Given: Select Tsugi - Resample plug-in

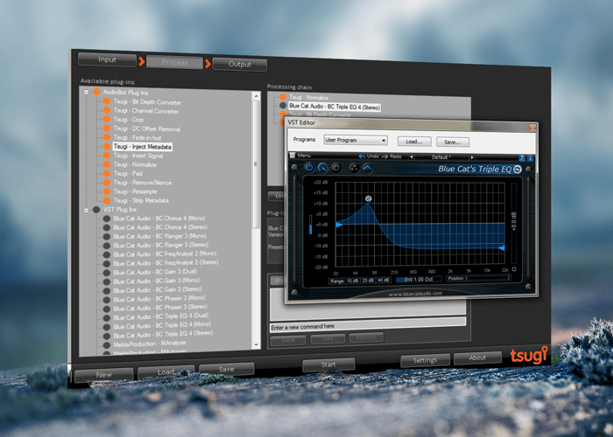Looking at the screenshot, I should coord(135,191).
